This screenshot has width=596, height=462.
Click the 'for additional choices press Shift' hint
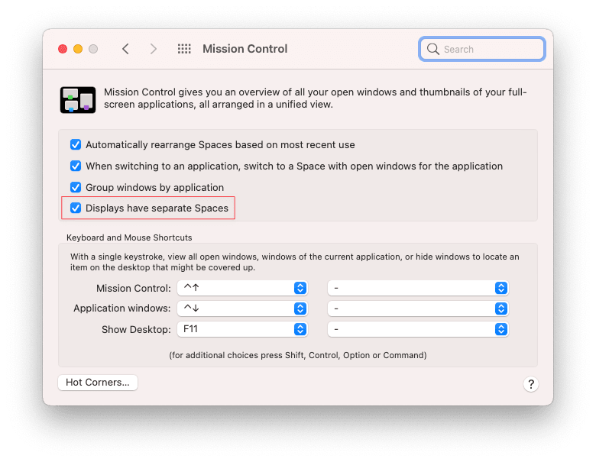point(298,355)
